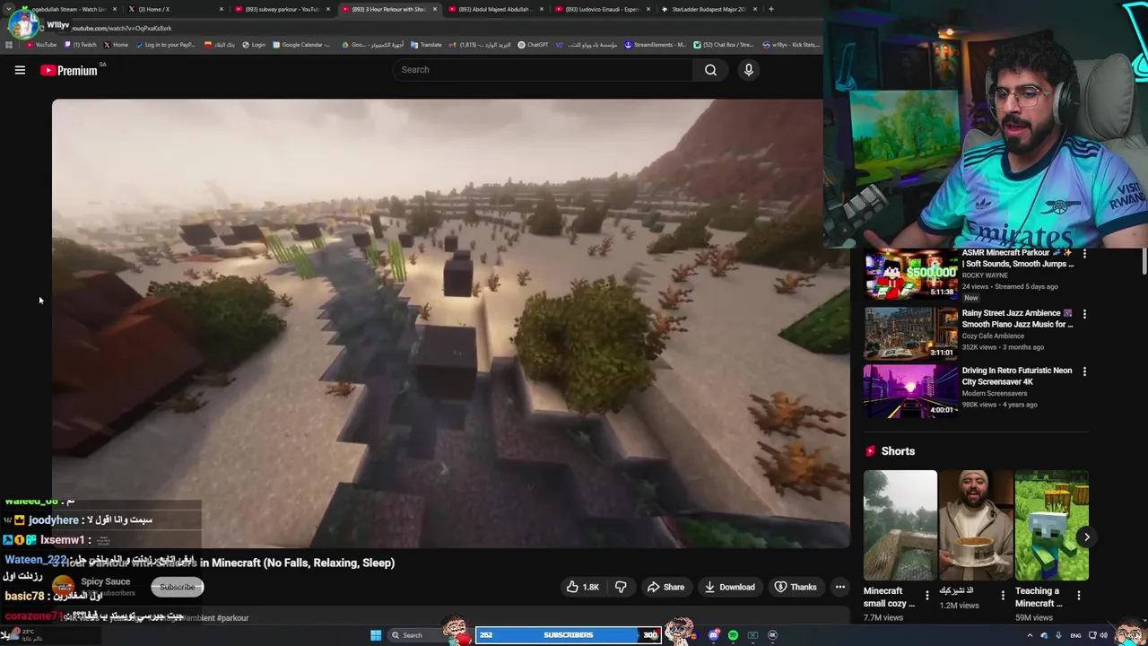Subscribe to Spicy Sauce channel

click(x=177, y=587)
